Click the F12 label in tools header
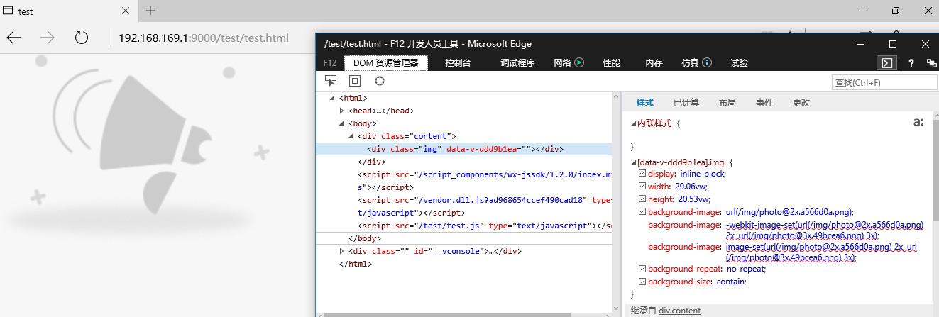 pyautogui.click(x=330, y=63)
